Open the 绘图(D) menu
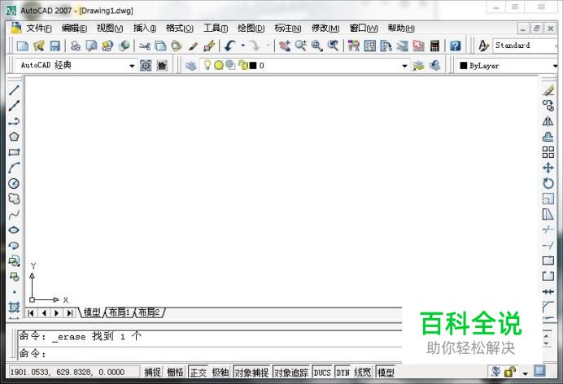Viewport: 563px width, 384px height. tap(251, 28)
